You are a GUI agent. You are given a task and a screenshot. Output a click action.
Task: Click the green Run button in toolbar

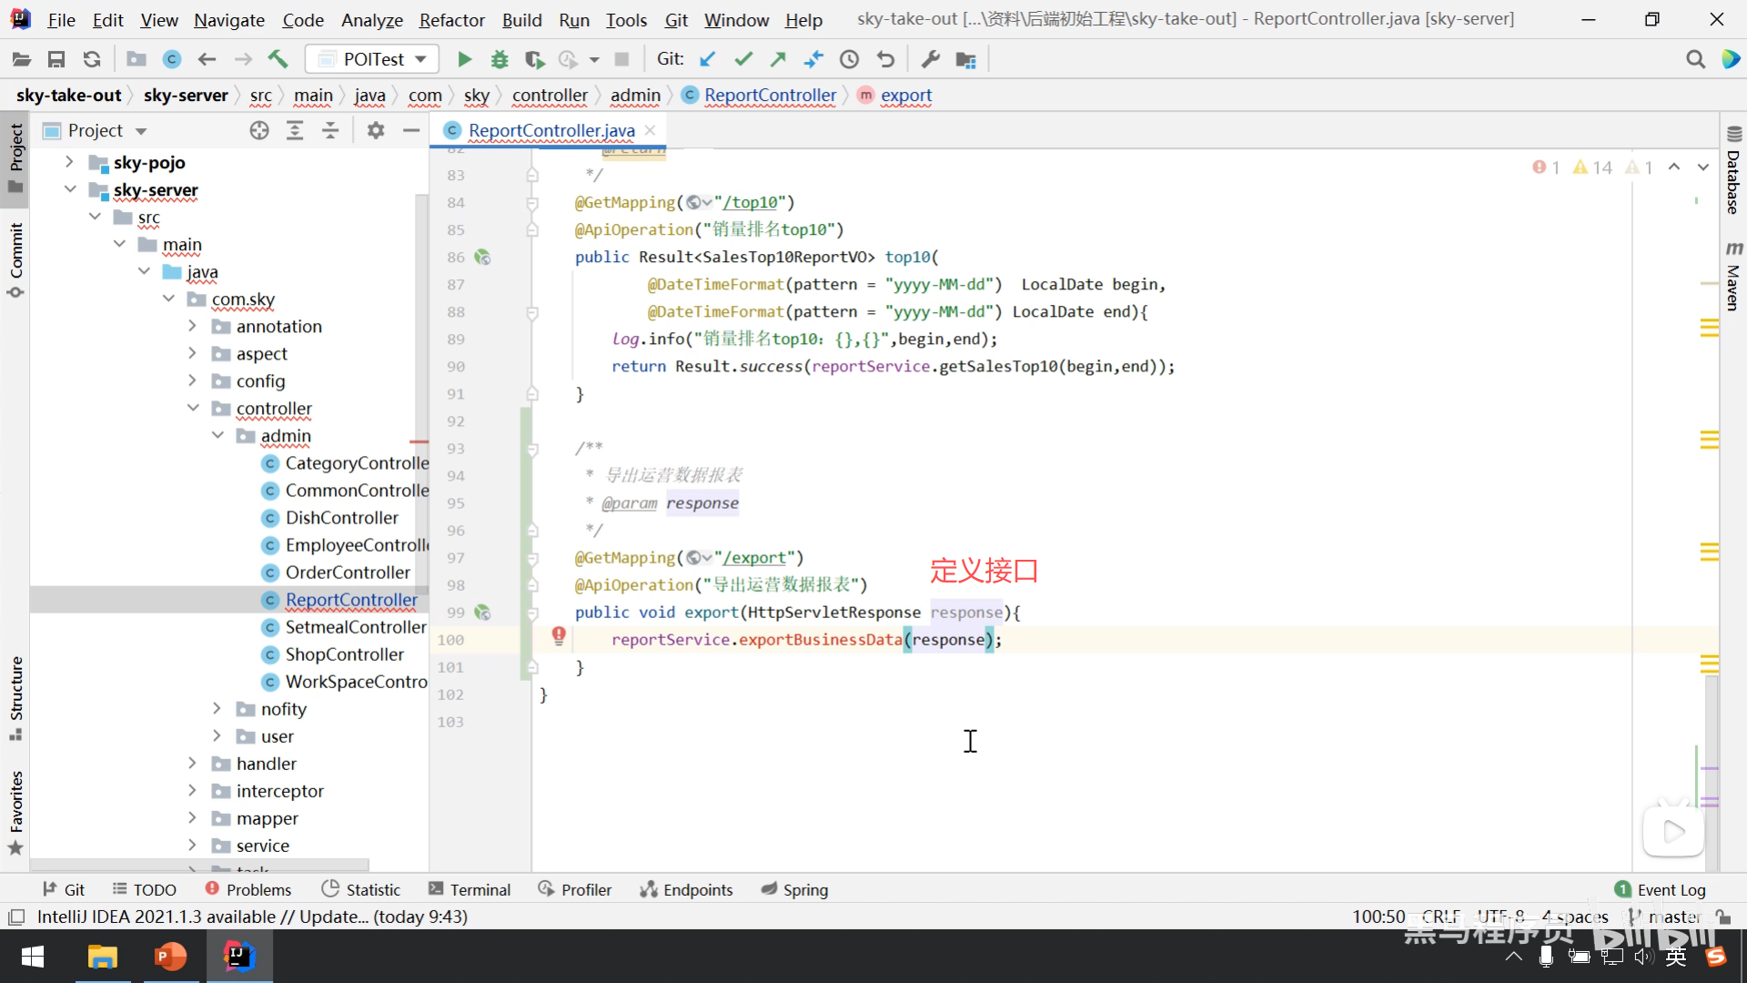[x=464, y=59]
